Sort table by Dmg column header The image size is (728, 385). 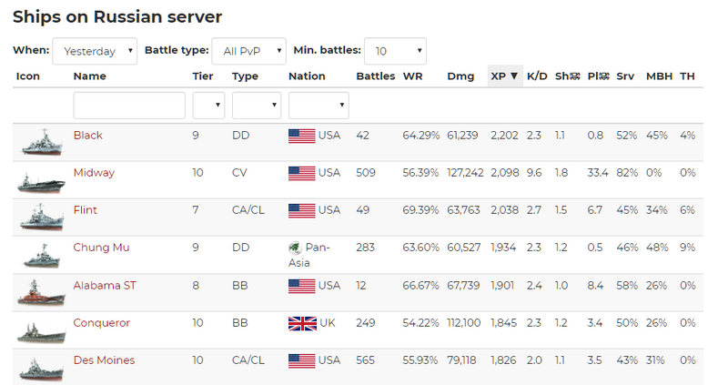[x=460, y=76]
